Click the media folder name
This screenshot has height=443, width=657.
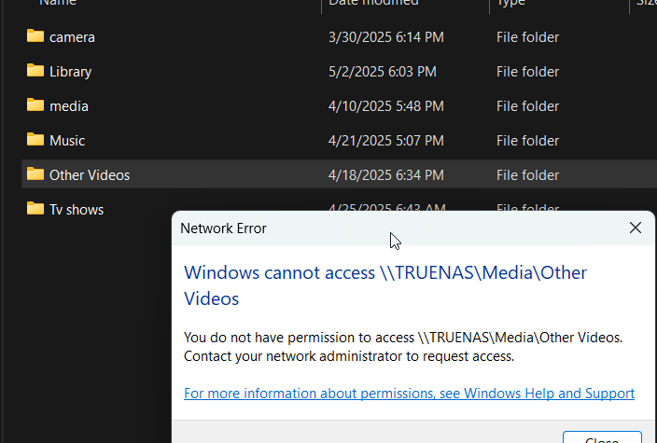click(69, 106)
